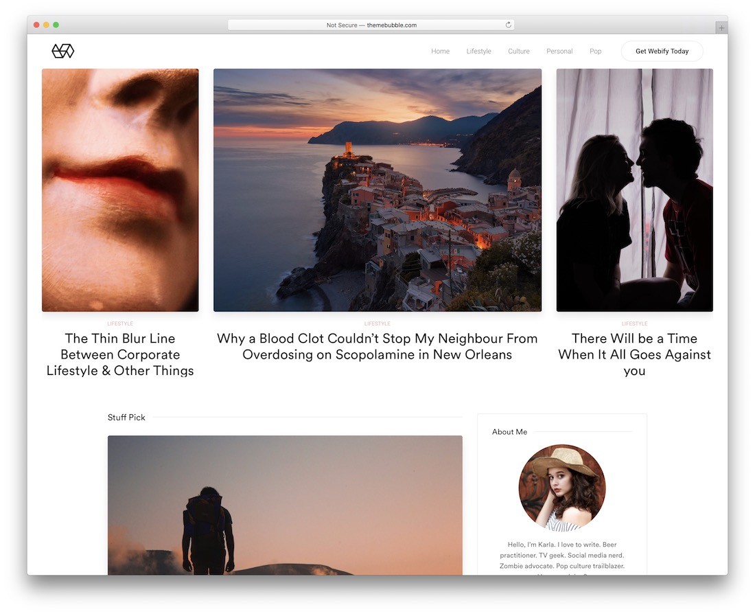Focus the themebubble.com address bar
Viewport: 755px width, 614px height.
coord(371,25)
